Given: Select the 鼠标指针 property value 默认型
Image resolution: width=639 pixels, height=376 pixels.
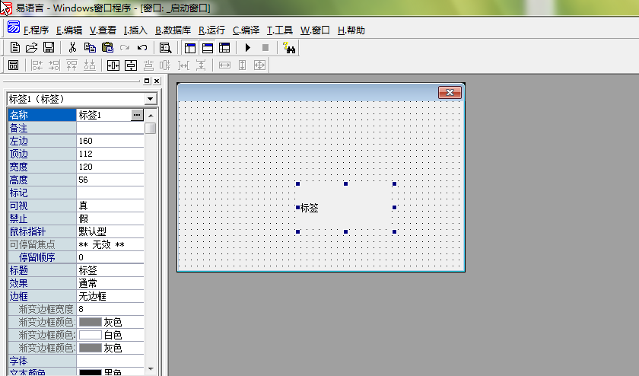Looking at the screenshot, I should pos(110,231).
